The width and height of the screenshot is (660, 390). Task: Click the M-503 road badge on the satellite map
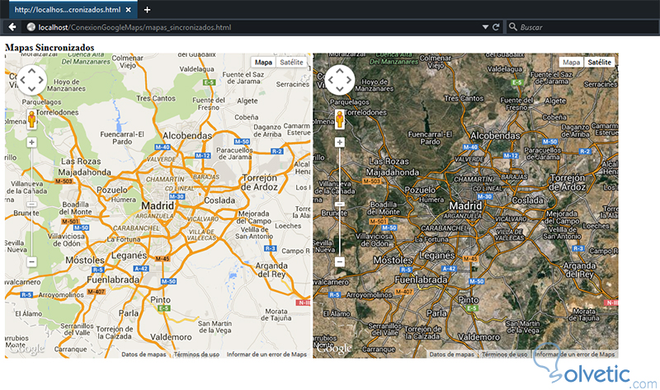tap(372, 181)
